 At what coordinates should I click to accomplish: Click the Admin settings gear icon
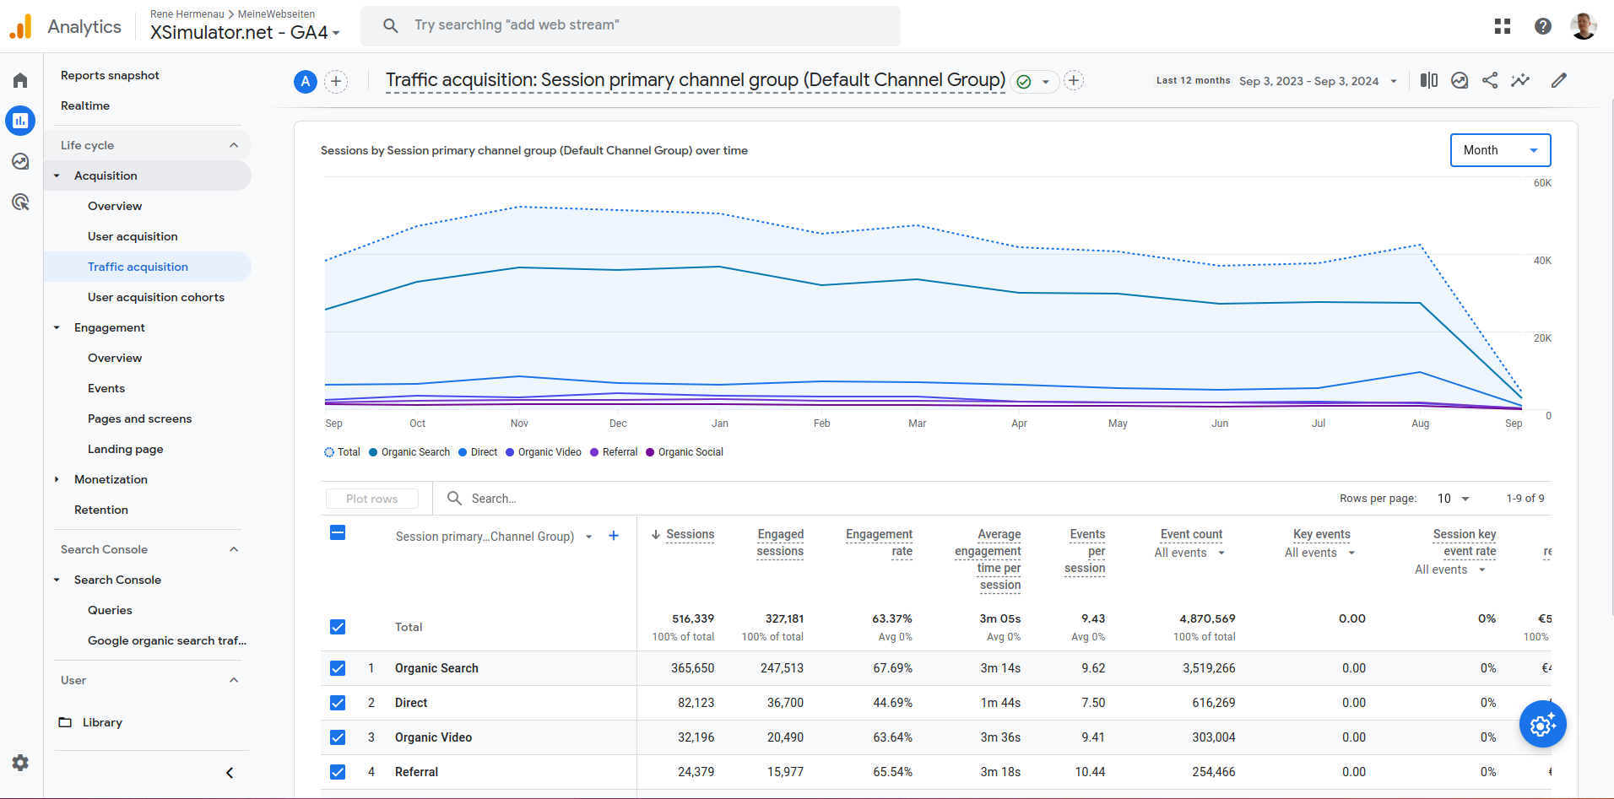(x=20, y=763)
